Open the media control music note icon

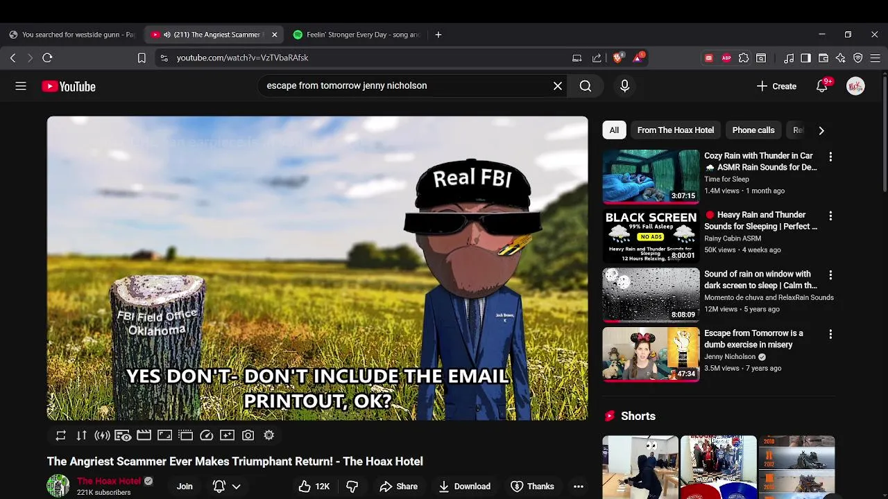click(789, 58)
